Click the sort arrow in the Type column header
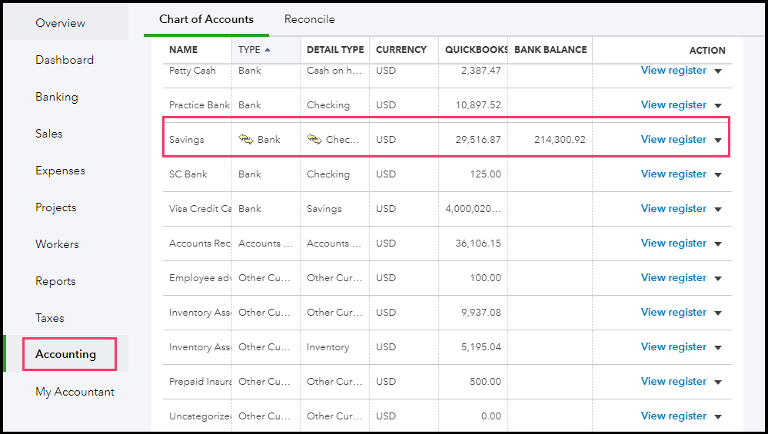This screenshot has height=434, width=768. (268, 50)
